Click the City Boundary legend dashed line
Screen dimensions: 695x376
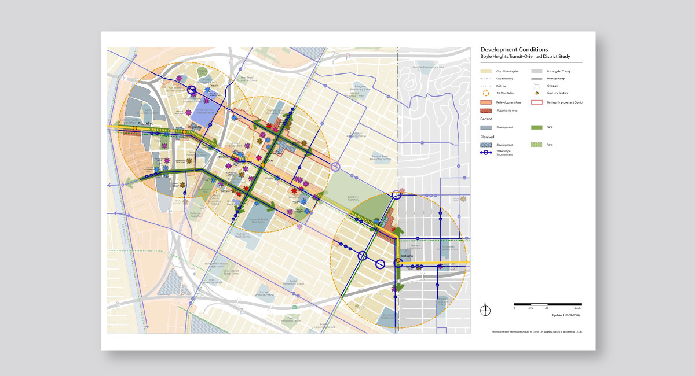[486, 79]
